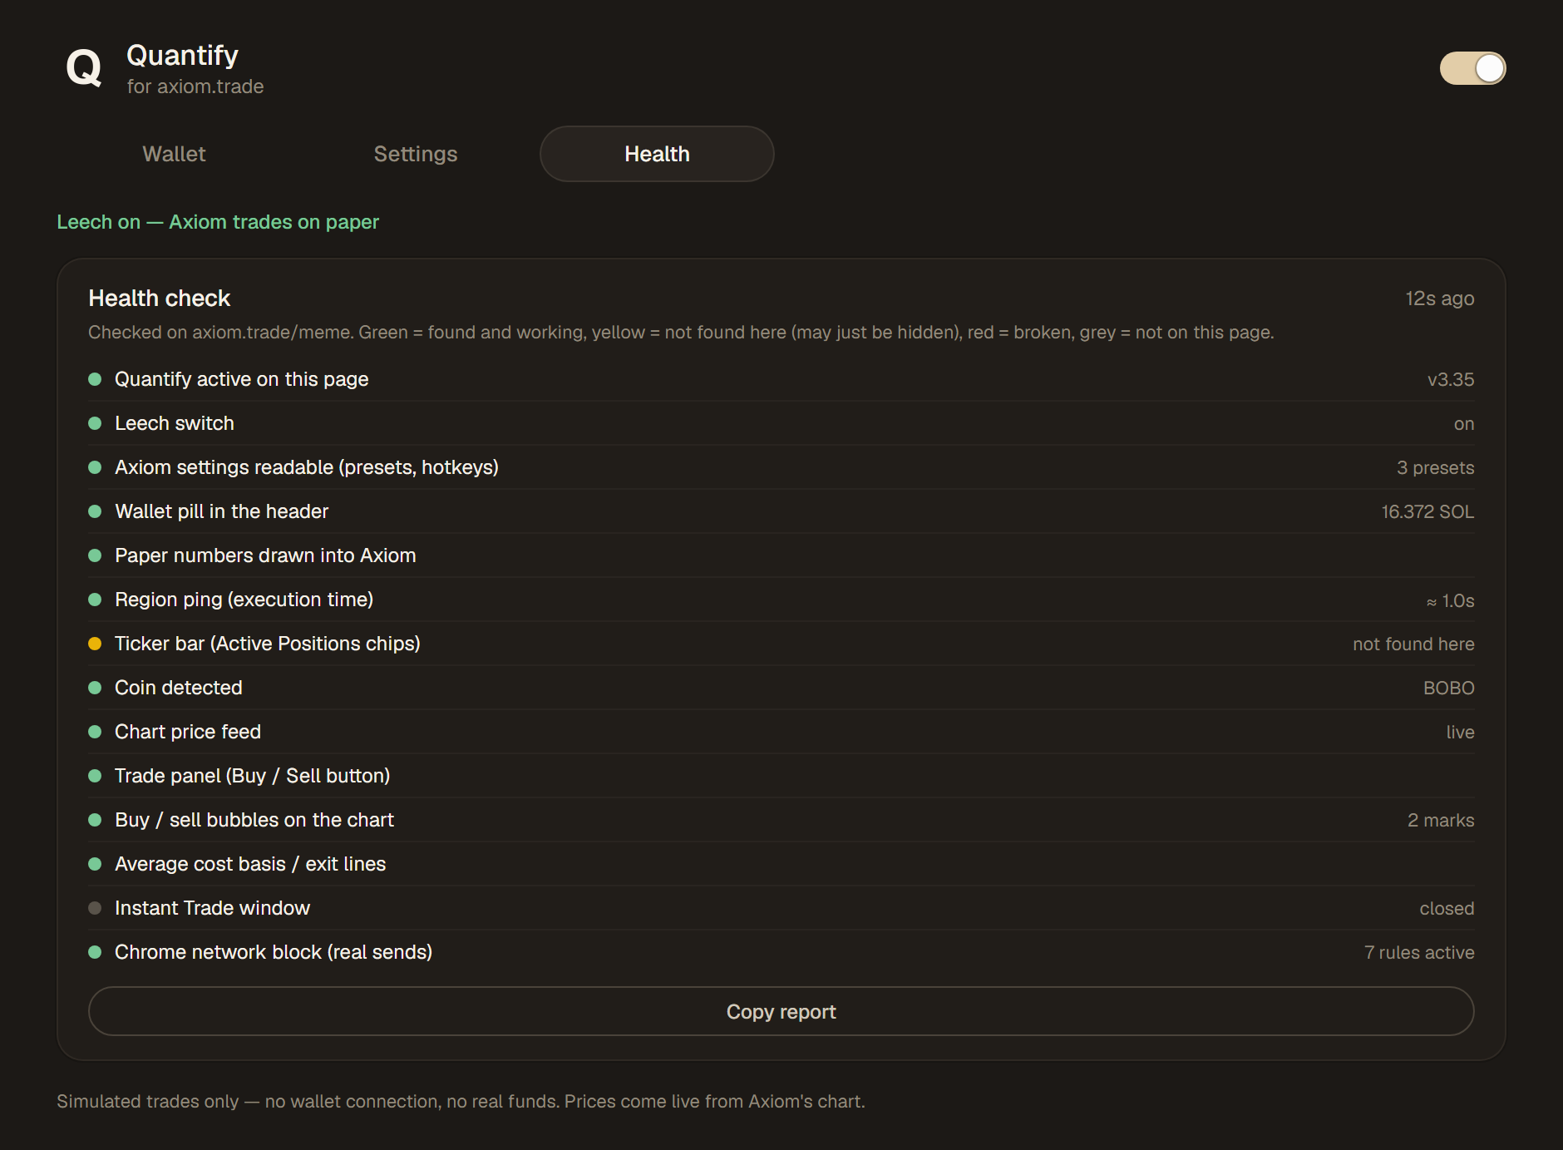
Task: Click the yellow dot beside Ticker bar
Action: tap(95, 644)
